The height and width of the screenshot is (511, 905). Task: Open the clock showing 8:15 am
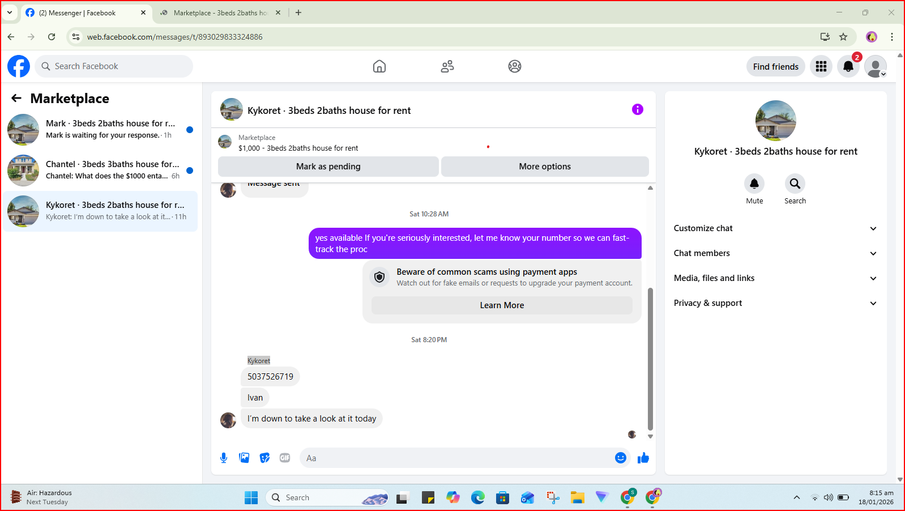[x=876, y=497]
